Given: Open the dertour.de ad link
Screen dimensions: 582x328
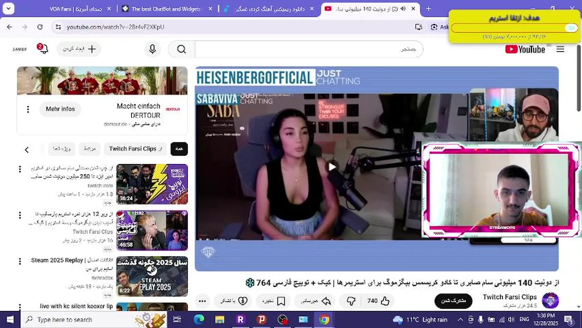Looking at the screenshot, I should pos(116,124).
